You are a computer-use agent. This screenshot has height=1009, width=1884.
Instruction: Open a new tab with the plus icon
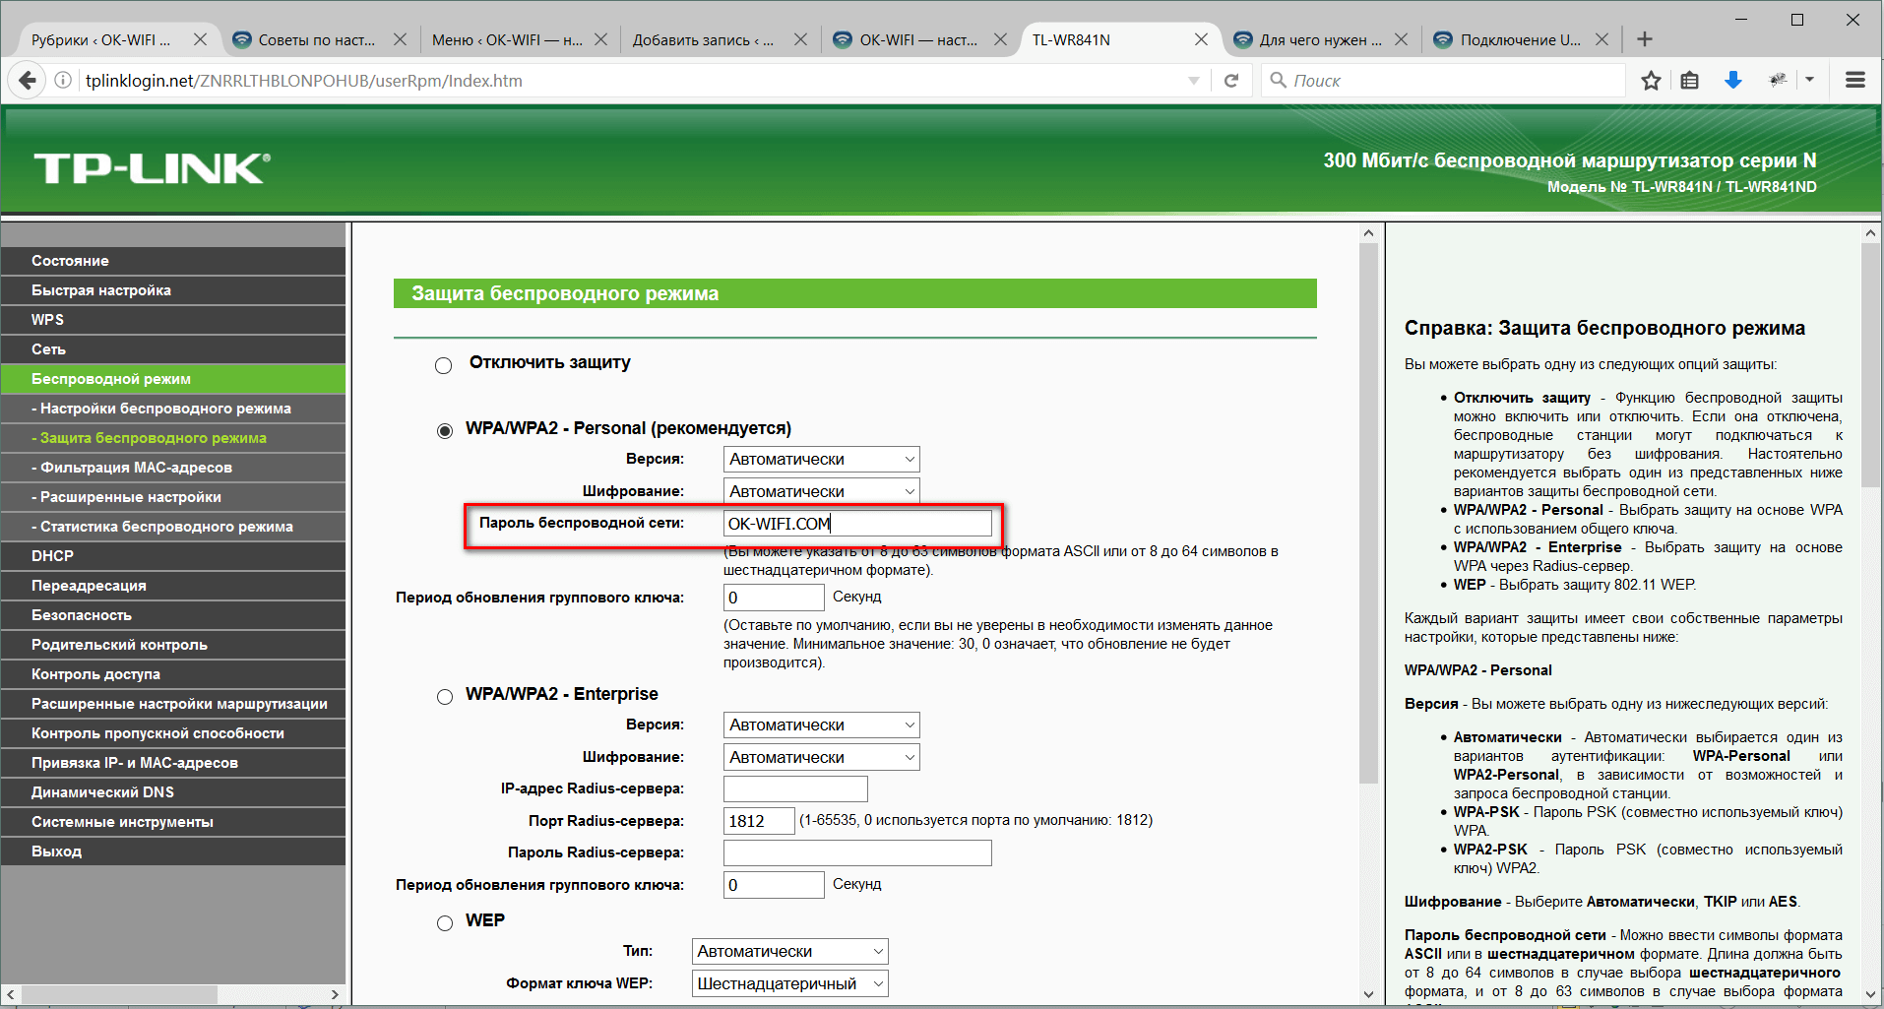tap(1645, 39)
